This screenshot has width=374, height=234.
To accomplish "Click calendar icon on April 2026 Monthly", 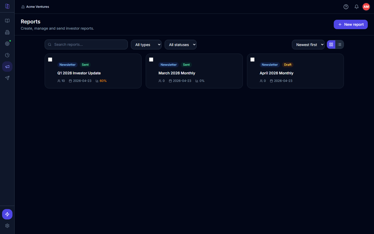I will (x=271, y=81).
